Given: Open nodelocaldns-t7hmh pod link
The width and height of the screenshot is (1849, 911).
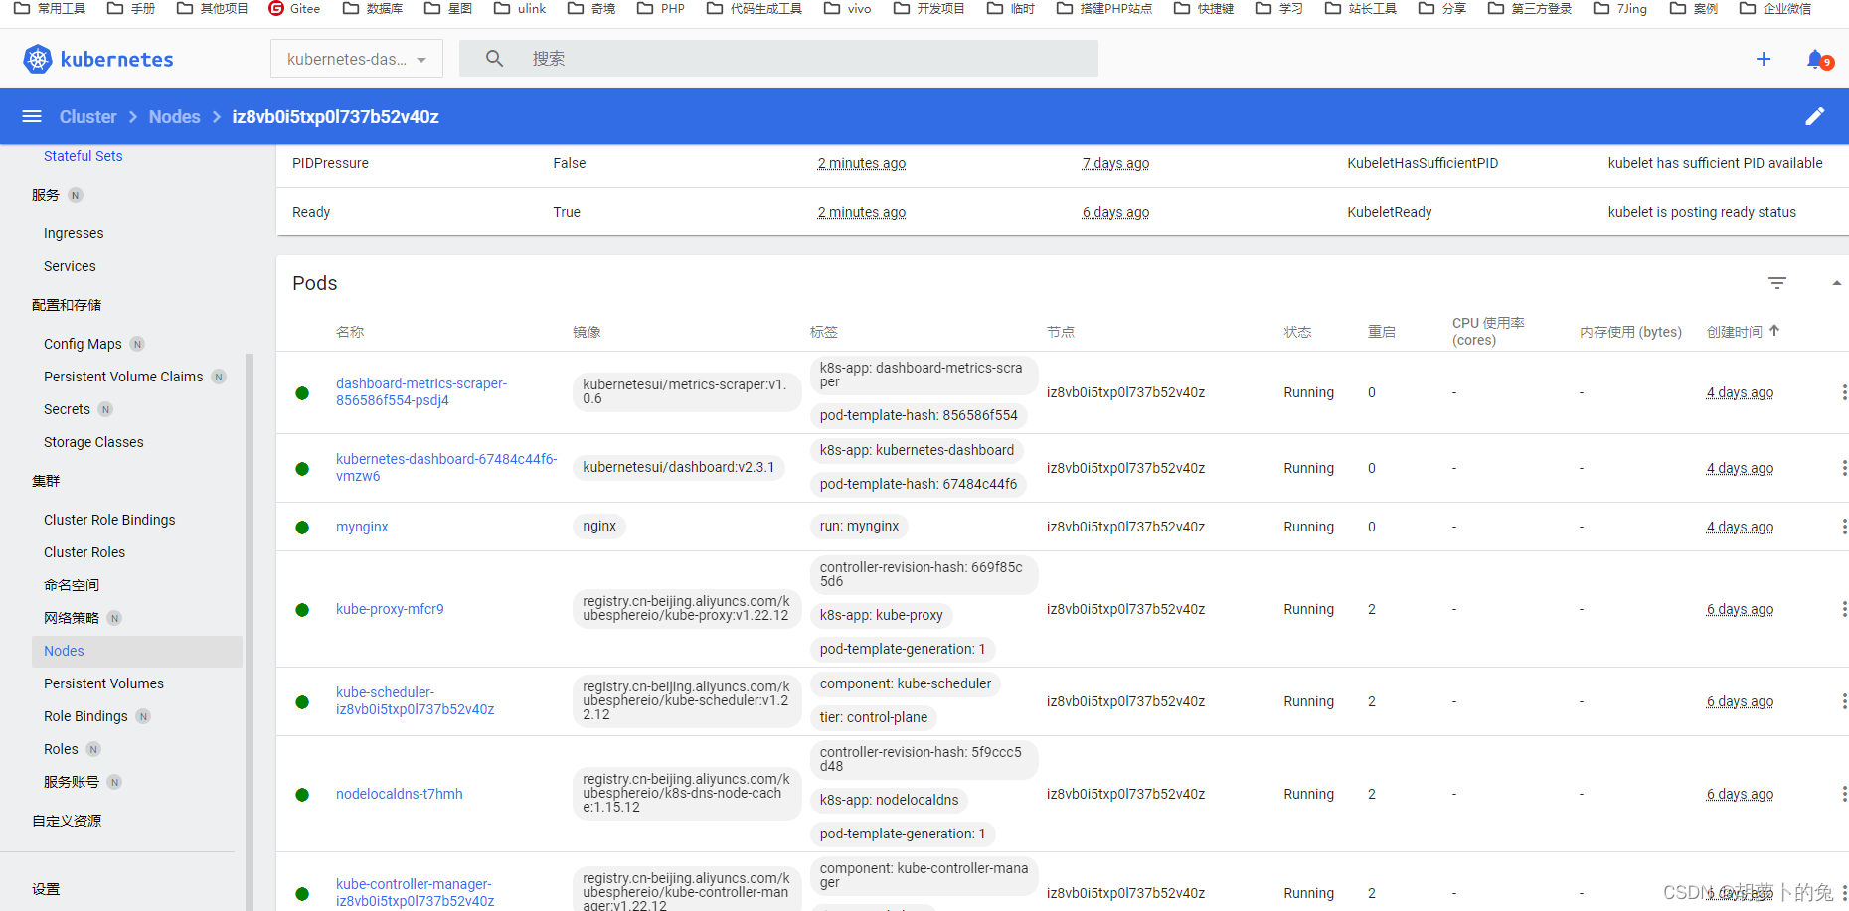Looking at the screenshot, I should click(x=400, y=794).
